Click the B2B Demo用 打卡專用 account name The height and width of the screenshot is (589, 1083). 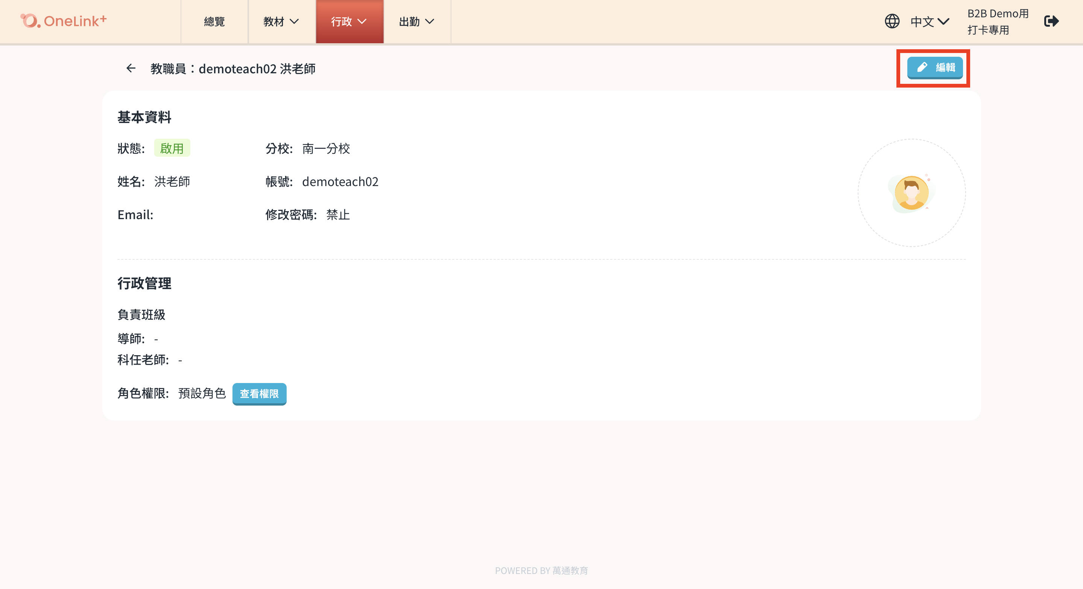pos(998,21)
